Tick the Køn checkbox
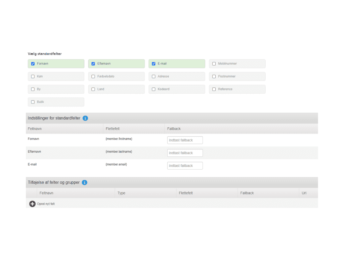Screen dimensions: 344x258 tap(33, 77)
